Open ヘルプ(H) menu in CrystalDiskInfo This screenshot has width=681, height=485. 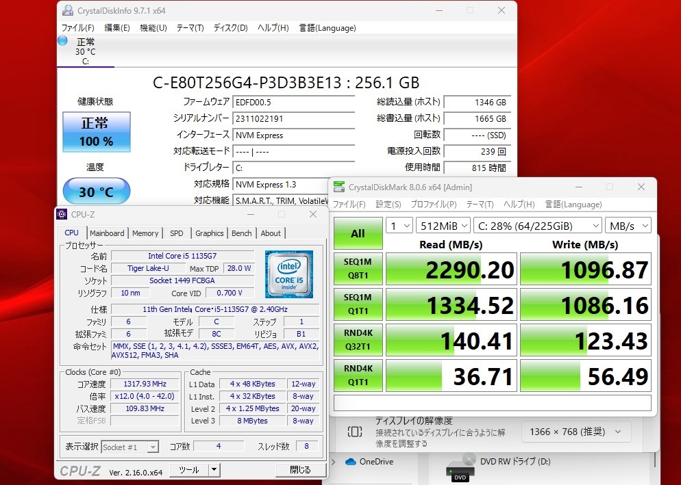click(273, 28)
